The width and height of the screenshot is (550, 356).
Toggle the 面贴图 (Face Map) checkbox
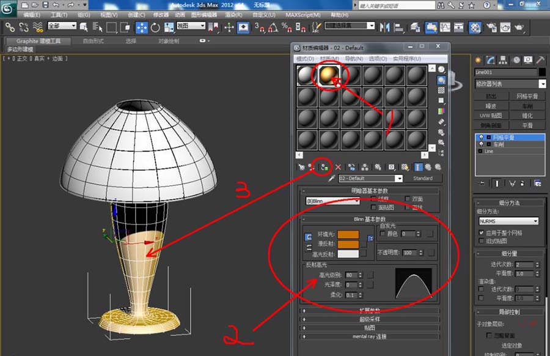373,207
